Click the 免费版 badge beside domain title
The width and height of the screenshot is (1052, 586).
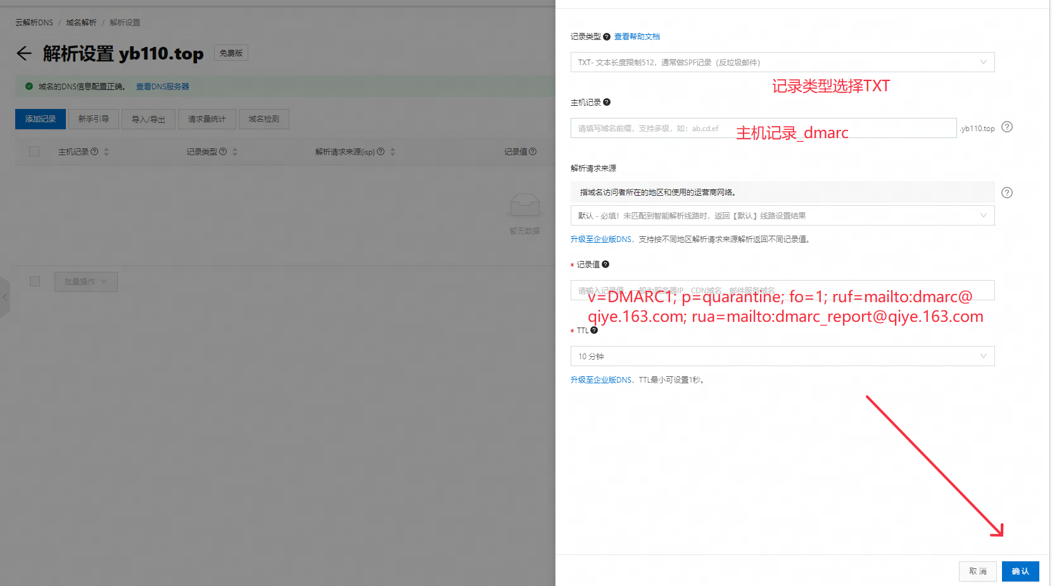[x=231, y=53]
